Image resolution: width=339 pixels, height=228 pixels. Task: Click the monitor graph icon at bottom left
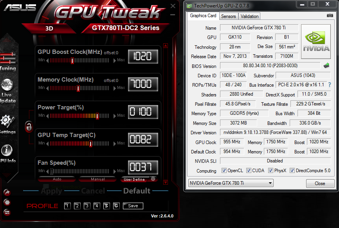[7, 212]
